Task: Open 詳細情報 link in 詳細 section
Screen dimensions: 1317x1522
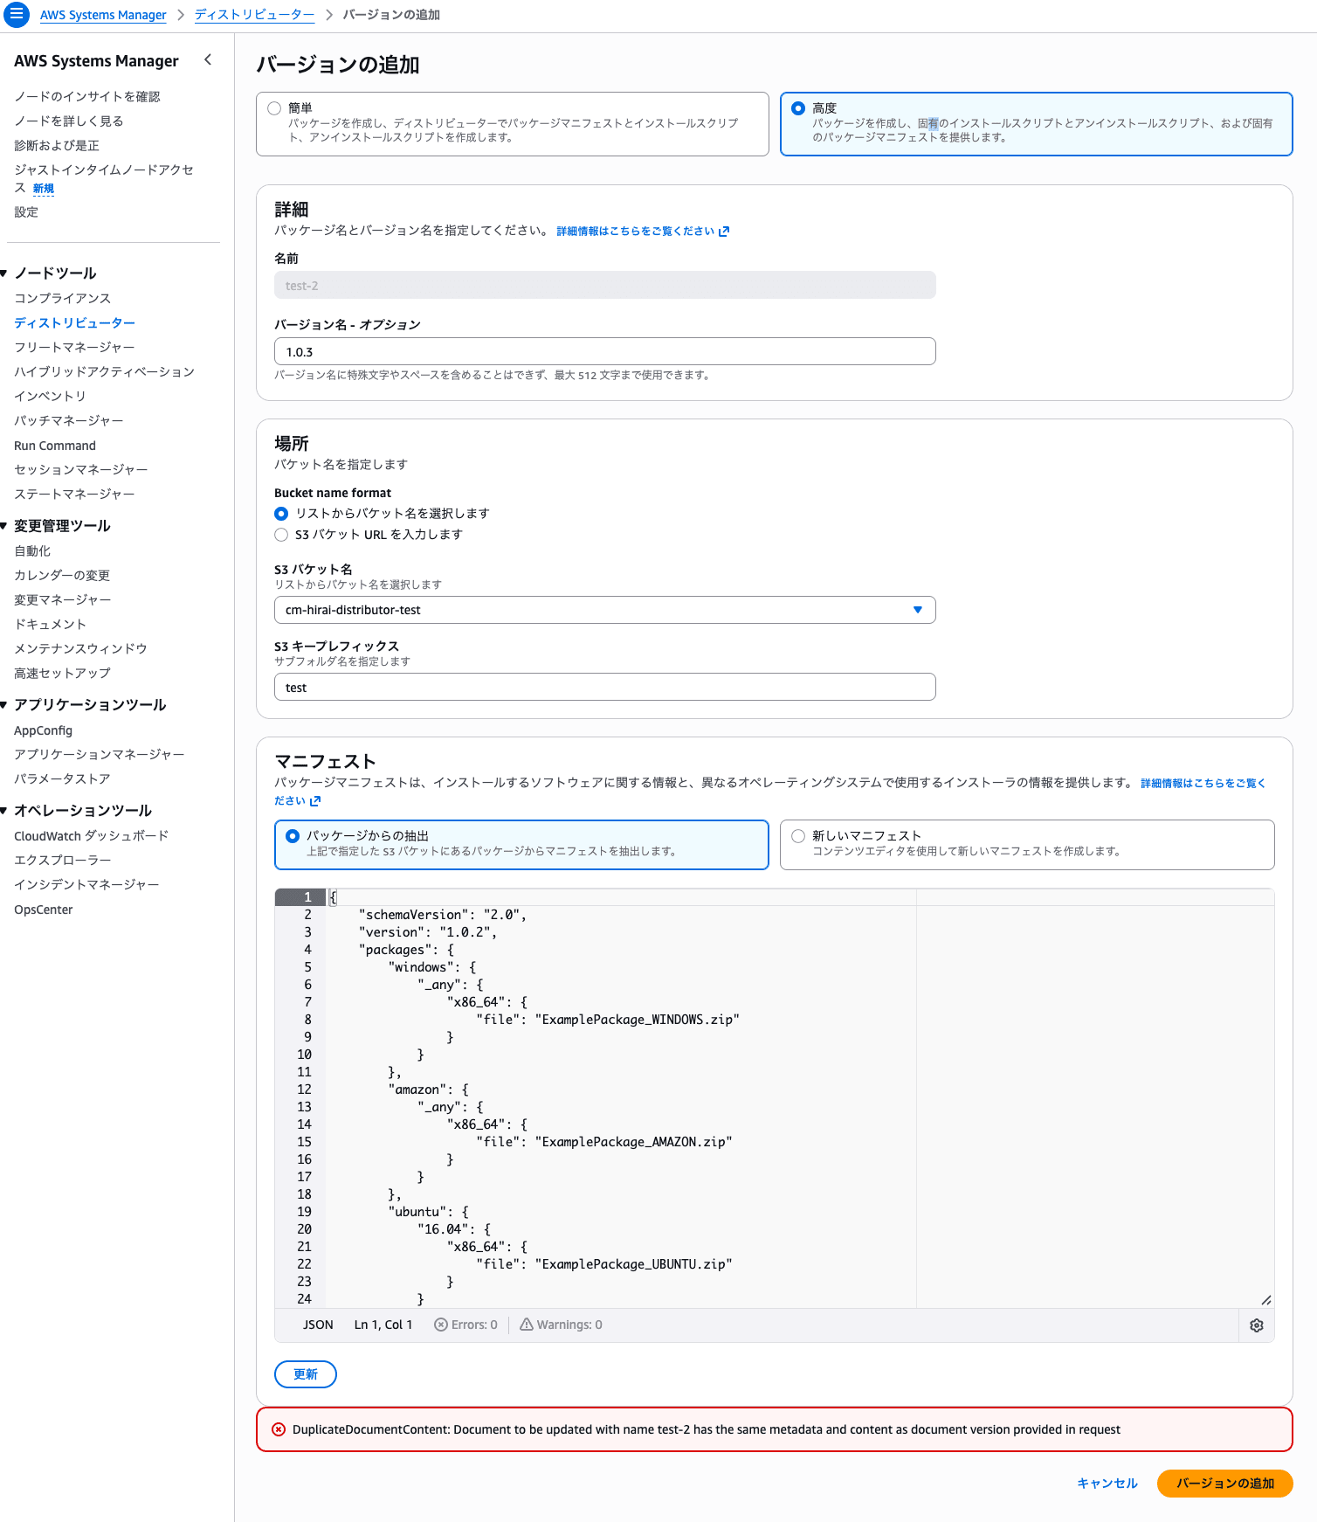Action: (643, 231)
